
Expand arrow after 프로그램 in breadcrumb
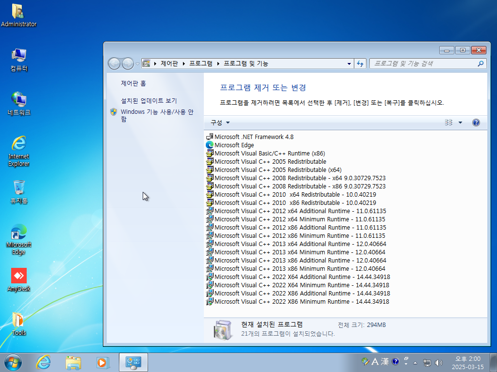(x=218, y=63)
